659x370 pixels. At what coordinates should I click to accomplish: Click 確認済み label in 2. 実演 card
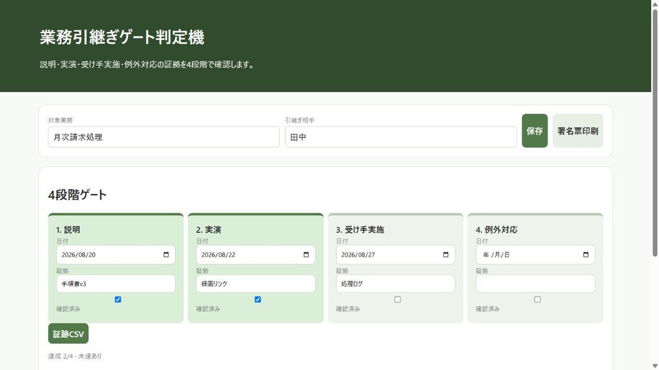[x=208, y=309]
